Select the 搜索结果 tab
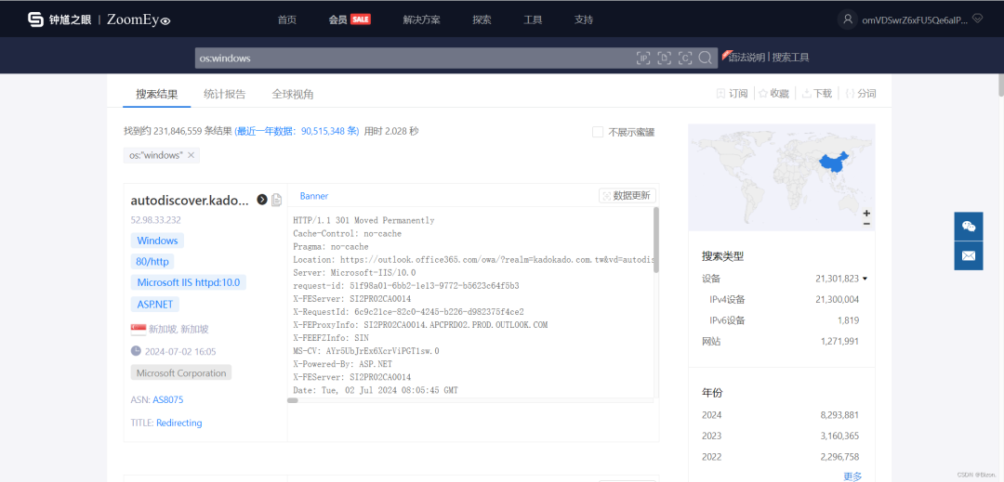Screen dimensions: 1004x482 (x=157, y=94)
